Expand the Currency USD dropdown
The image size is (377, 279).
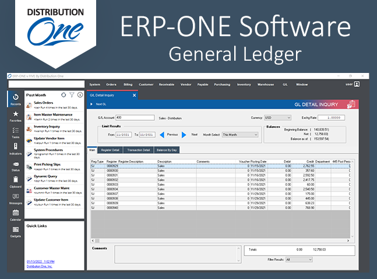click(277, 118)
